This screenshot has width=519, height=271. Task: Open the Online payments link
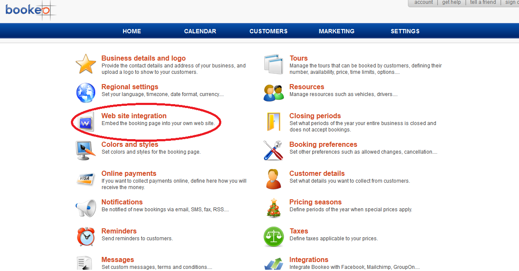pyautogui.click(x=129, y=173)
